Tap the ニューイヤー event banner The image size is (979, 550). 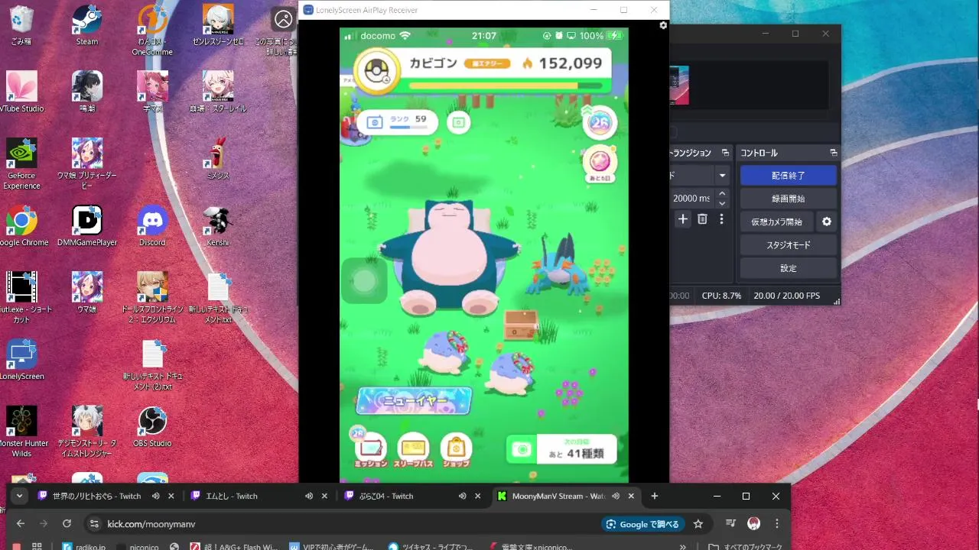[x=414, y=400]
